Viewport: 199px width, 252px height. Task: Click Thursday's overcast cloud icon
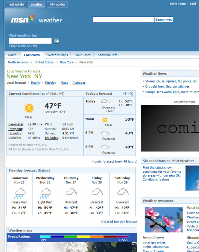71,192
